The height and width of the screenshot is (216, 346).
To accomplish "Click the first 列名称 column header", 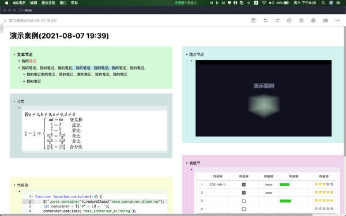I will click(217, 176).
